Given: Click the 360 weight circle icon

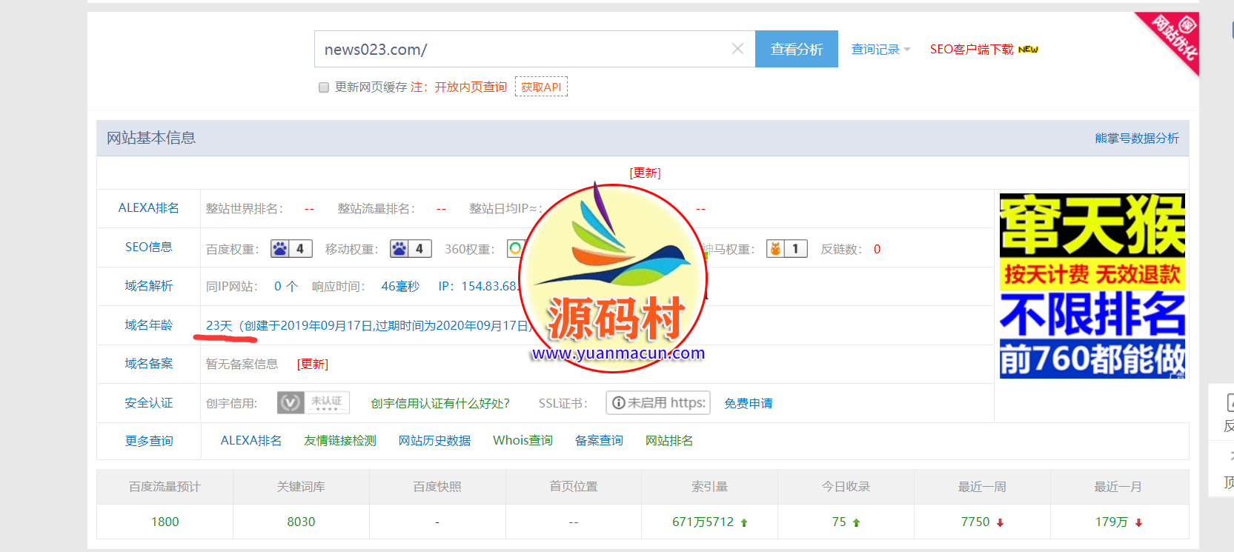Looking at the screenshot, I should coord(514,248).
